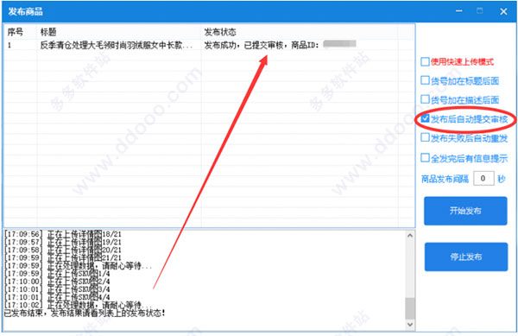
Task: Uncheck 发布后自动提交审核 option
Action: [x=425, y=118]
